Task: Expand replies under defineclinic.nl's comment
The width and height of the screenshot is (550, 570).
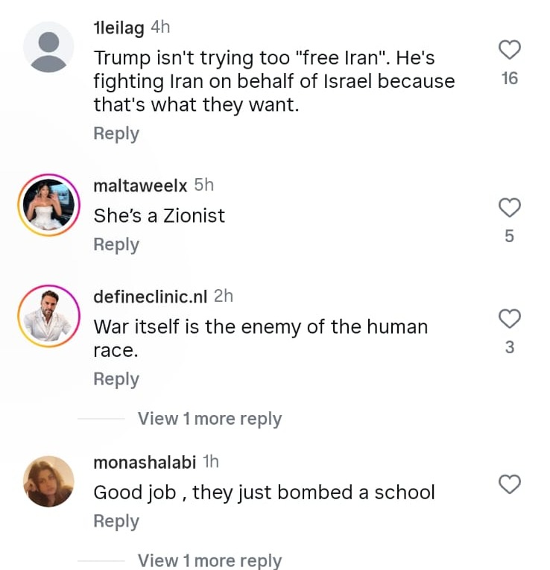Action: (209, 419)
